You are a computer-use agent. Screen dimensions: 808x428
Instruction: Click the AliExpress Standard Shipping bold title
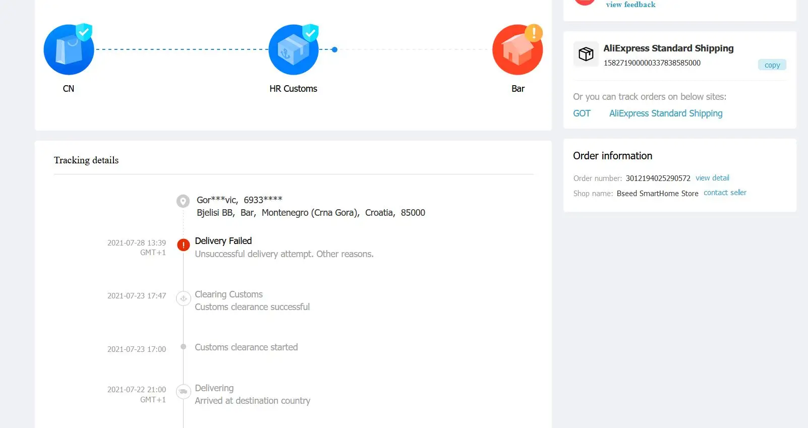tap(669, 48)
